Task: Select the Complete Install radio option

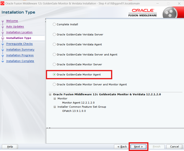Action: point(54,24)
